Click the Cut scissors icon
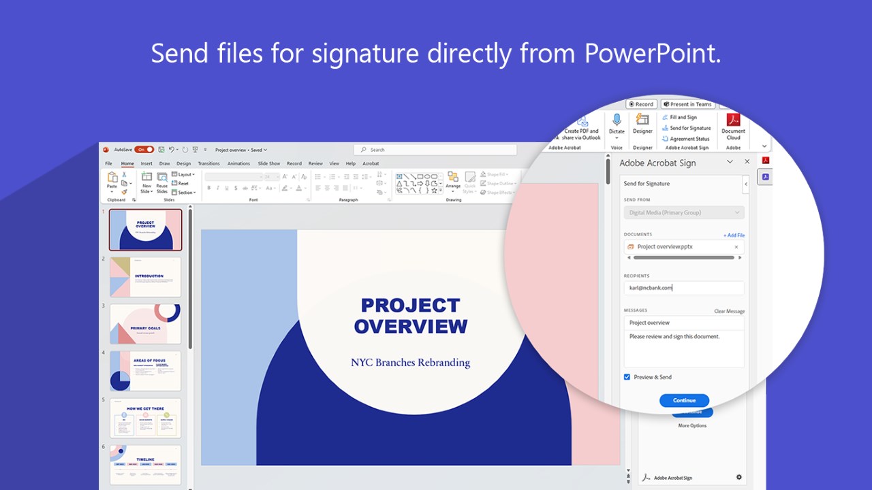Screen dimensions: 872x490 (124, 174)
